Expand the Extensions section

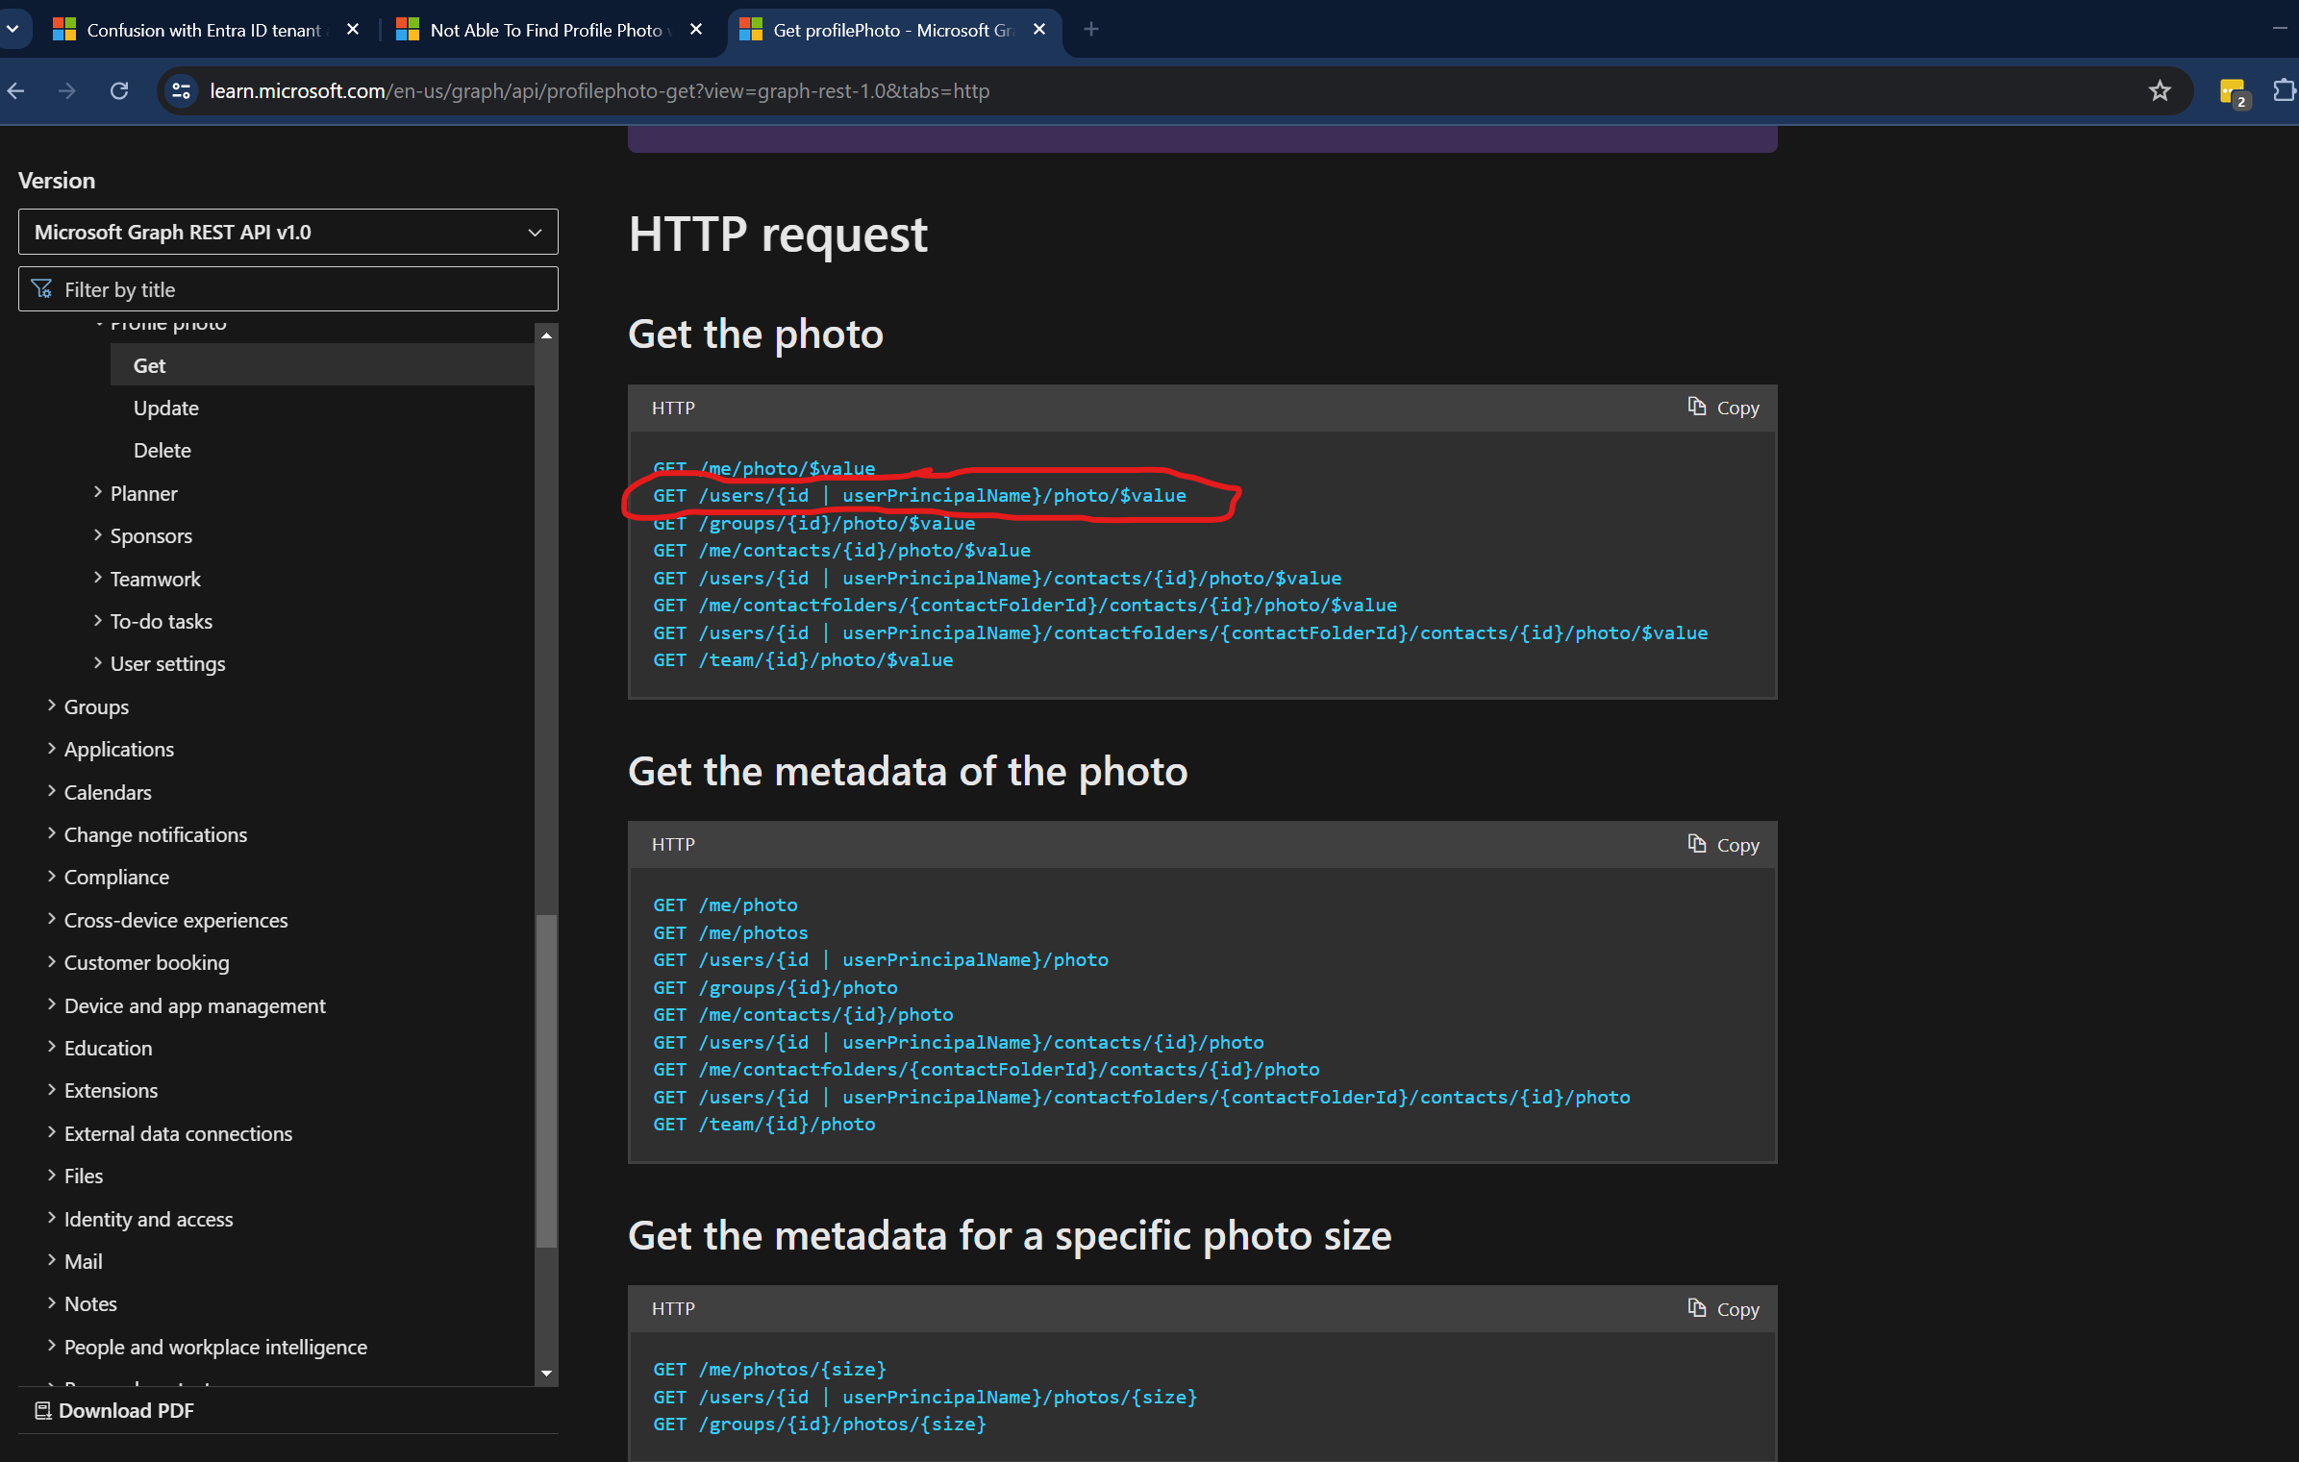coord(111,1091)
